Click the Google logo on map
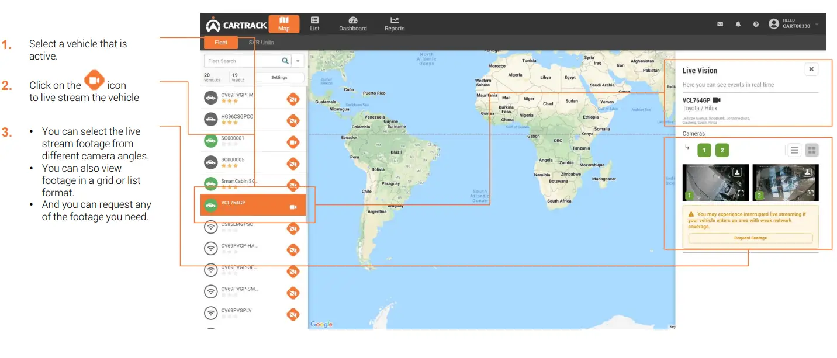 321,324
